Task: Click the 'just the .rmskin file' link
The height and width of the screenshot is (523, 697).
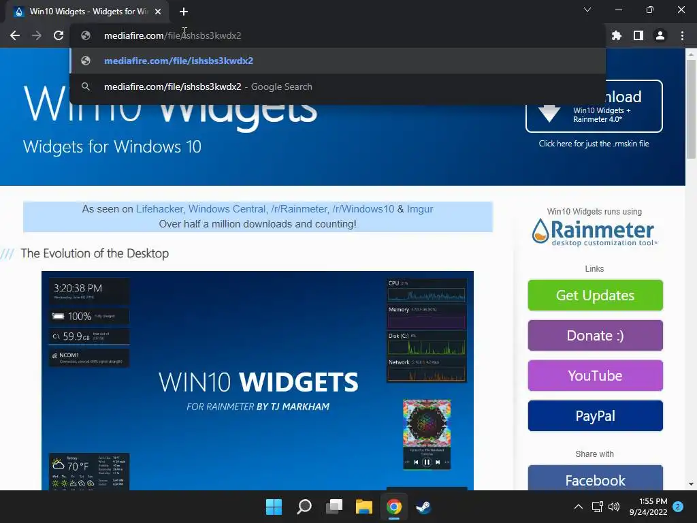Action: click(594, 144)
